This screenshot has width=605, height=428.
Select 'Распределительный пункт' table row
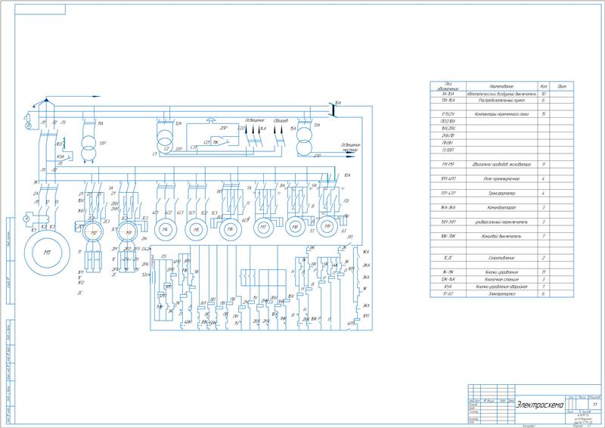(501, 101)
